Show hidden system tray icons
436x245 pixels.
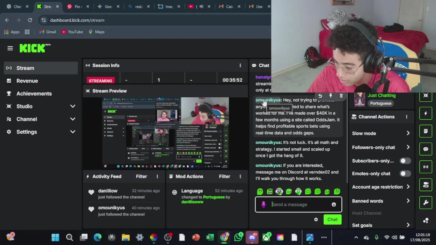point(356,237)
